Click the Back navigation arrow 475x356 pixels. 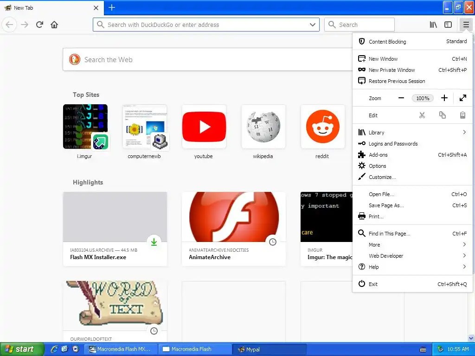tap(9, 25)
